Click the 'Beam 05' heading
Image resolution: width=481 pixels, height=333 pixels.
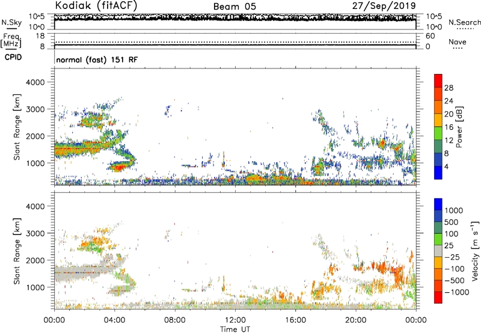tap(234, 7)
